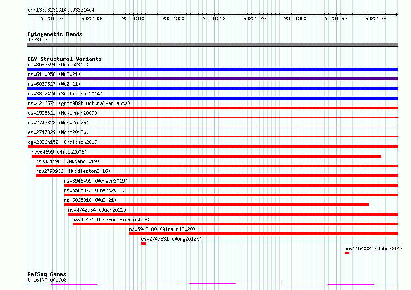Click esv2747831 (Wong2012b) variant label
This screenshot has height=290, width=411.
point(171,239)
